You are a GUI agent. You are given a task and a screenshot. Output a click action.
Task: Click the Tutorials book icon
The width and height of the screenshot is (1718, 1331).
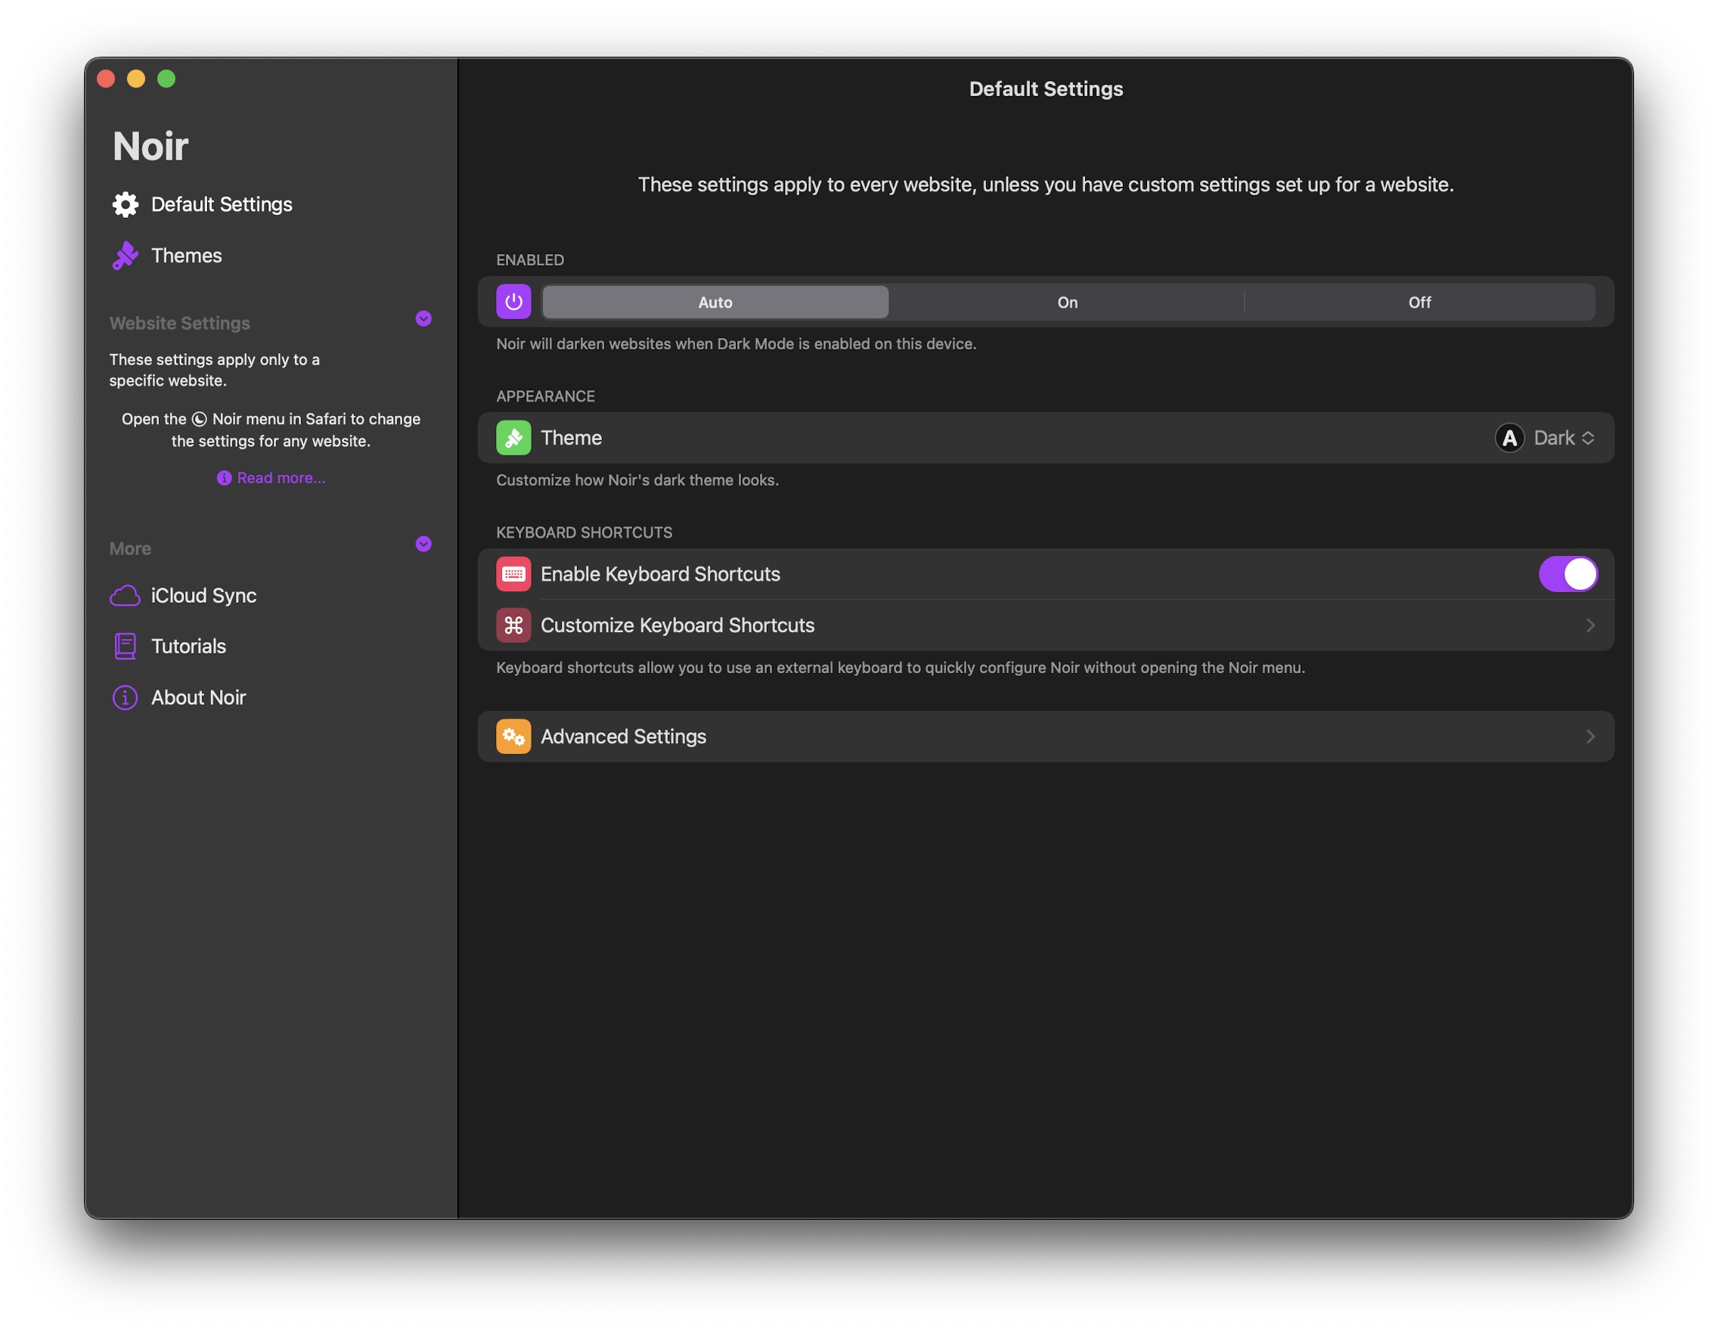click(125, 647)
